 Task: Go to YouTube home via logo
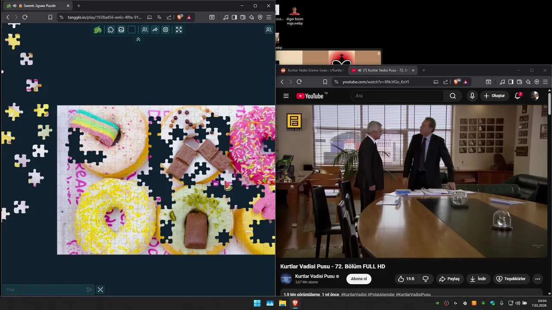pos(310,96)
